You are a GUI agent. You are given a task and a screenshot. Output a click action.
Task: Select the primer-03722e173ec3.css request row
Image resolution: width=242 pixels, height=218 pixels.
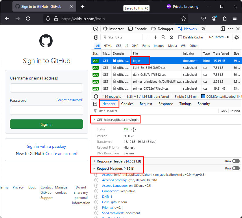166,88
